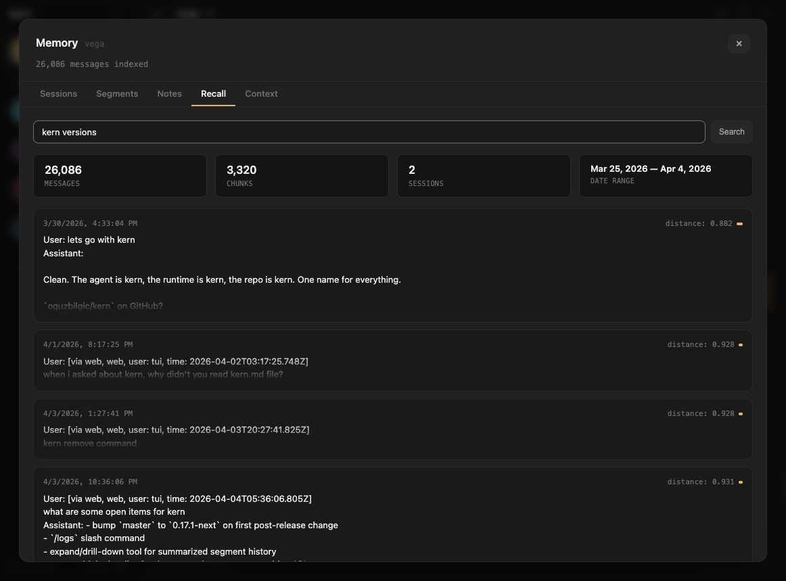Screen dimensions: 786x581
Task: Click the distance pill beside 0.928 on the 4/1 result
Action: tap(741, 344)
